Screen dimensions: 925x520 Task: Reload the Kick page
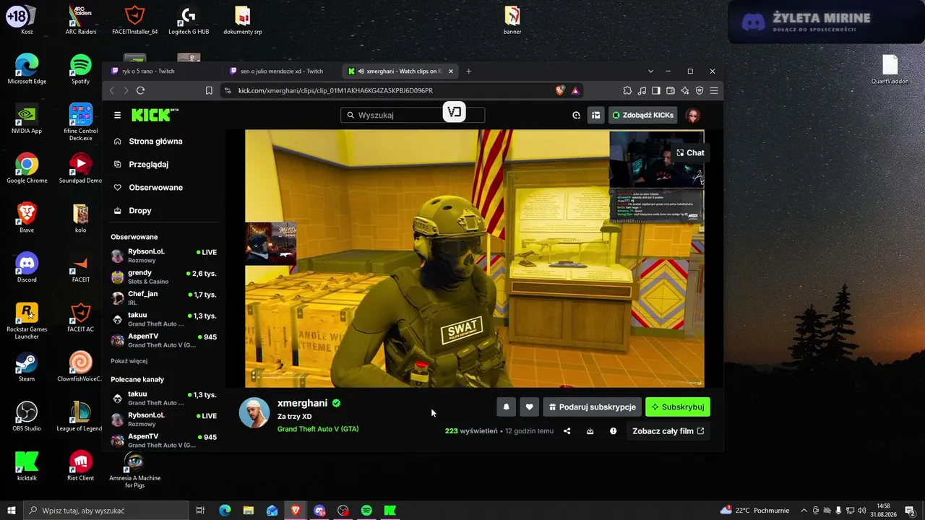pyautogui.click(x=140, y=90)
